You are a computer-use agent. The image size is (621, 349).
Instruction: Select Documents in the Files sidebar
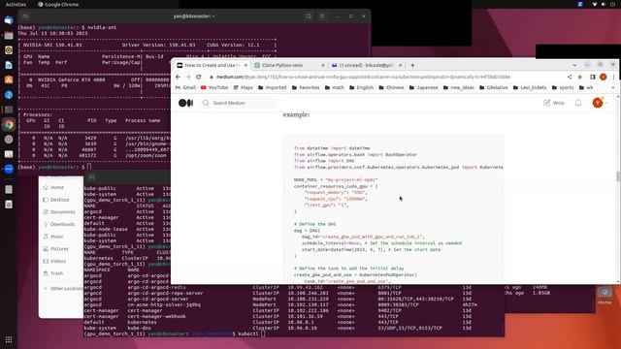pos(59,211)
